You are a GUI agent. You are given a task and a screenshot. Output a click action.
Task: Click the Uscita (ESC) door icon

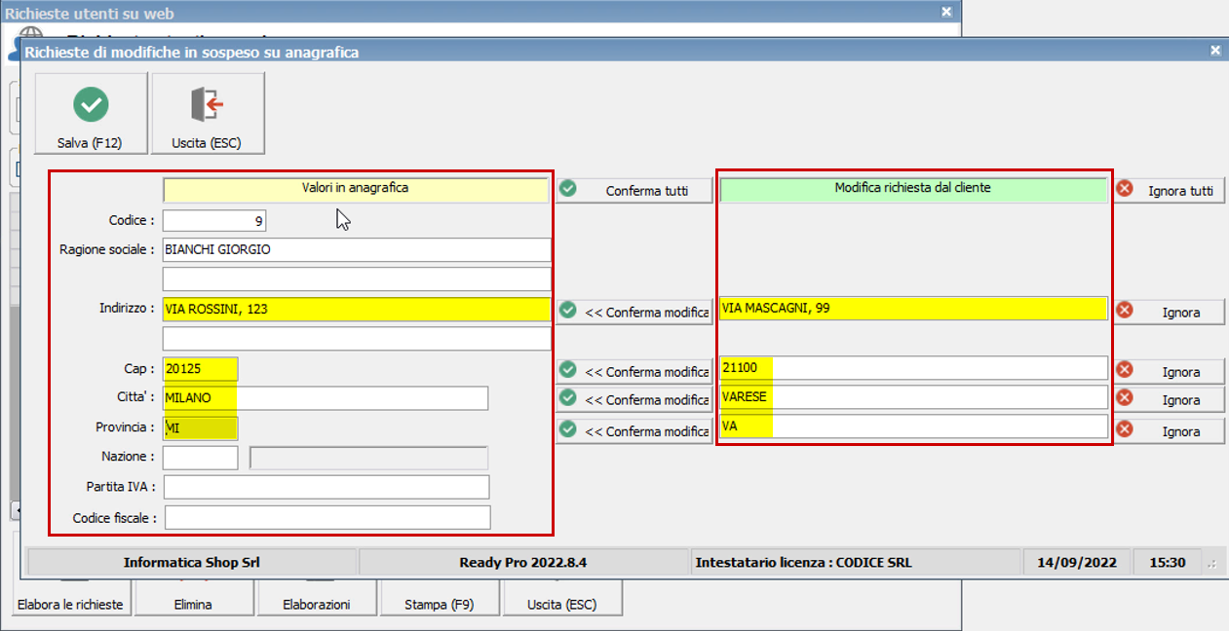coord(207,104)
